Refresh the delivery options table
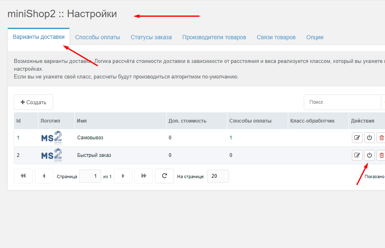385x248 pixels. coord(165,176)
